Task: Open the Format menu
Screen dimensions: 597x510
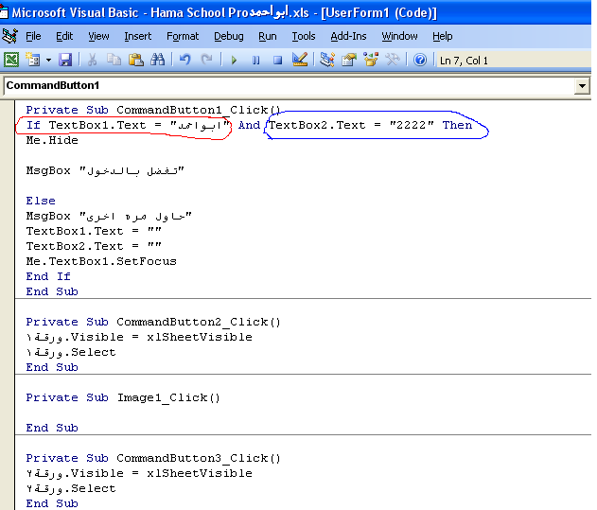Action: click(x=183, y=36)
